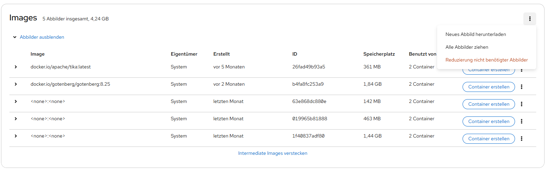Image resolution: width=548 pixels, height=170 pixels.
Task: Select 'Reduzierung nicht benötigter Abbilder' option
Action: (x=486, y=60)
